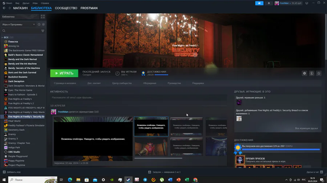Click the add game plus icon
The height and width of the screenshot is (183, 327).
(4, 172)
